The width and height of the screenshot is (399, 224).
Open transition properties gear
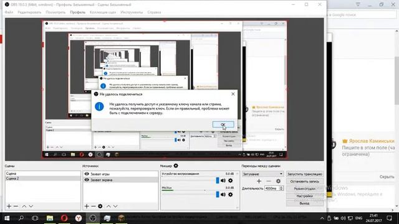point(279,181)
